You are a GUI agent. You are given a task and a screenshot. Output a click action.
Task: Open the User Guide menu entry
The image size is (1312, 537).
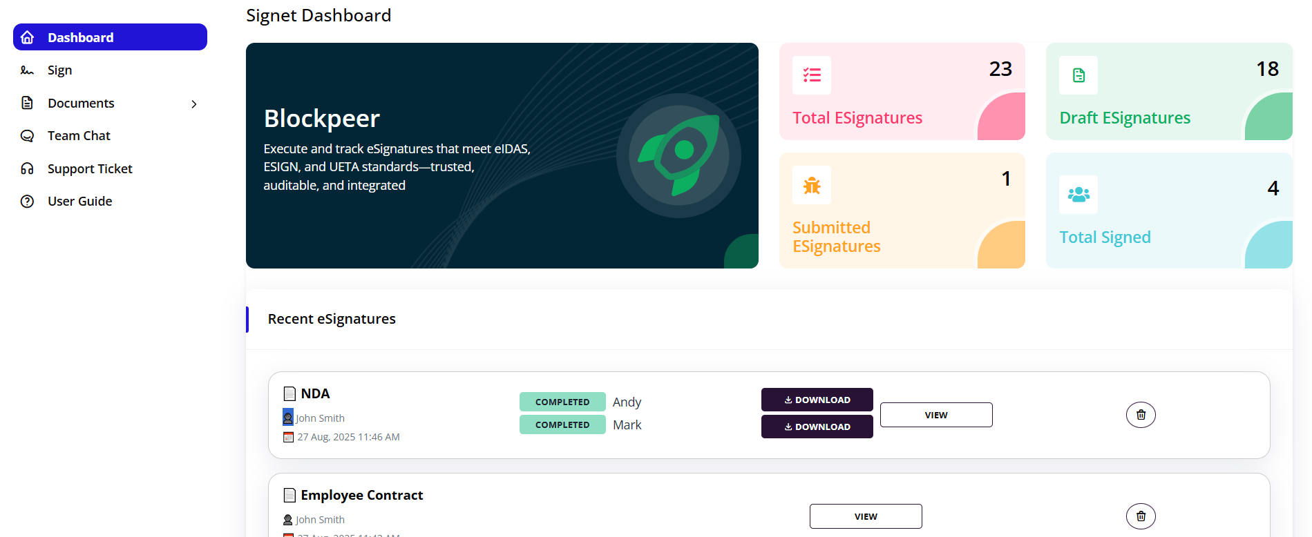click(79, 201)
